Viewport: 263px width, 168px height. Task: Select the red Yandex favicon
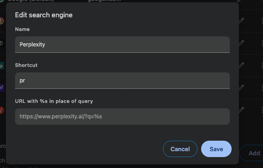point(1,110)
